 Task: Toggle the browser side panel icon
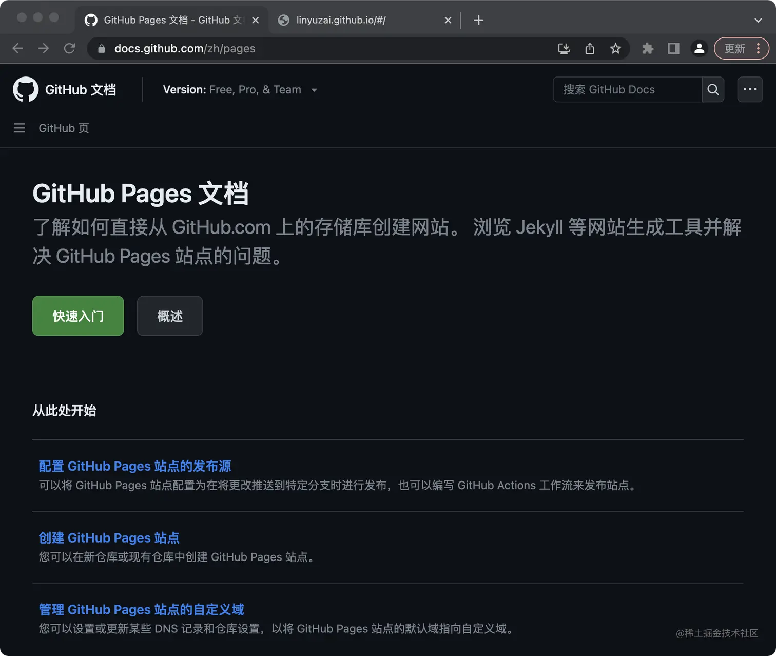tap(673, 49)
